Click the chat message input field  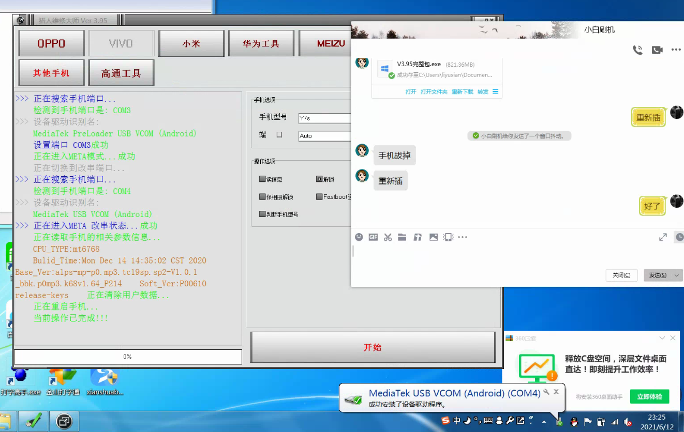(x=517, y=256)
